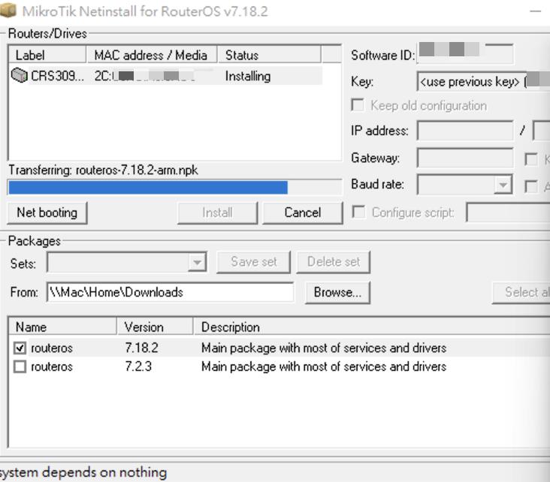Sort packages by Version column header
550x482 pixels.
click(154, 327)
